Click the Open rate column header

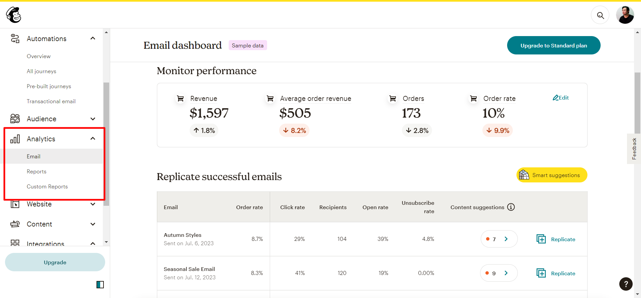(x=375, y=207)
